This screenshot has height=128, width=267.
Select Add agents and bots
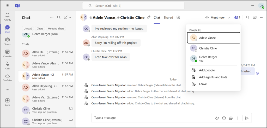coord(213,77)
